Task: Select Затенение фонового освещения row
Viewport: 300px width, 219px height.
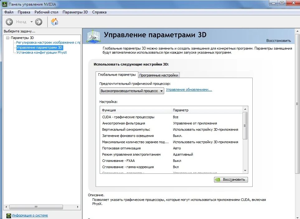Action: coord(171,136)
